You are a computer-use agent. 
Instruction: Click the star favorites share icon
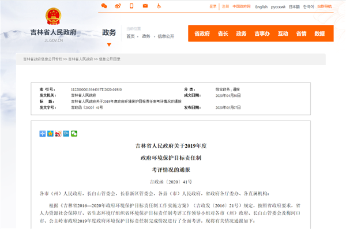tap(50, 134)
